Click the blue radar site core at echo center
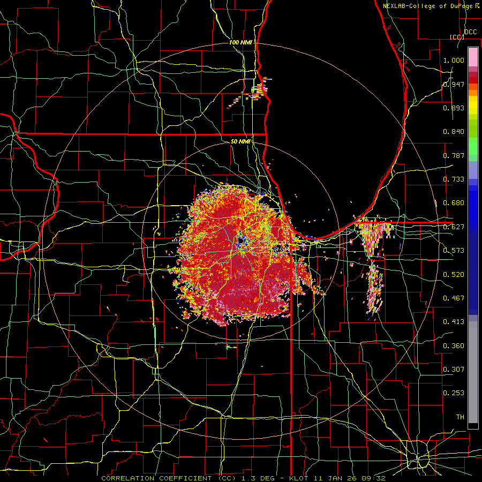The image size is (482, 482). click(240, 242)
